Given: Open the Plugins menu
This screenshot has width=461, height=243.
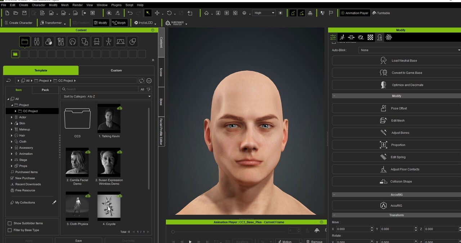Looking at the screenshot, I should coord(116,5).
